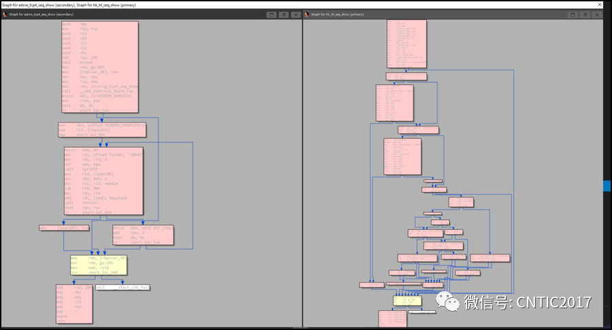Select the yellow block with xor rdx, gs:28h
The image size is (612, 330).
coord(99,265)
